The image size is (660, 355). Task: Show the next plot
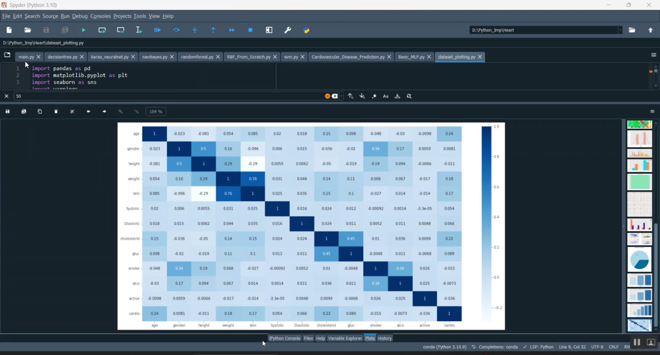(x=104, y=112)
